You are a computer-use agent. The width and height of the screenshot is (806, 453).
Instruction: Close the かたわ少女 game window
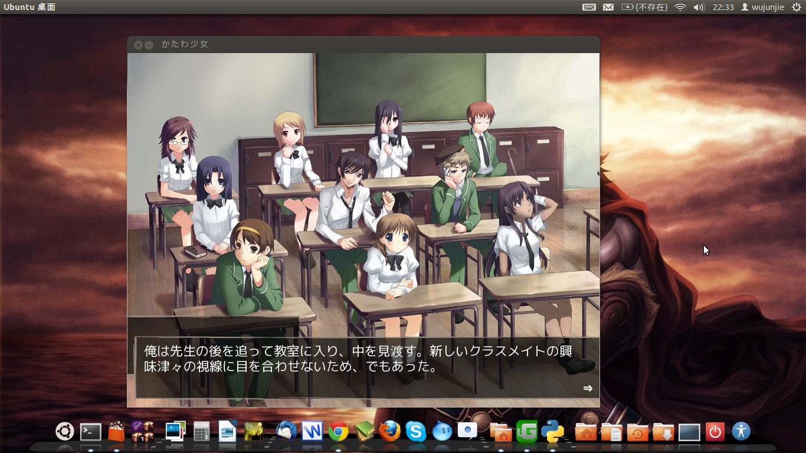(138, 45)
